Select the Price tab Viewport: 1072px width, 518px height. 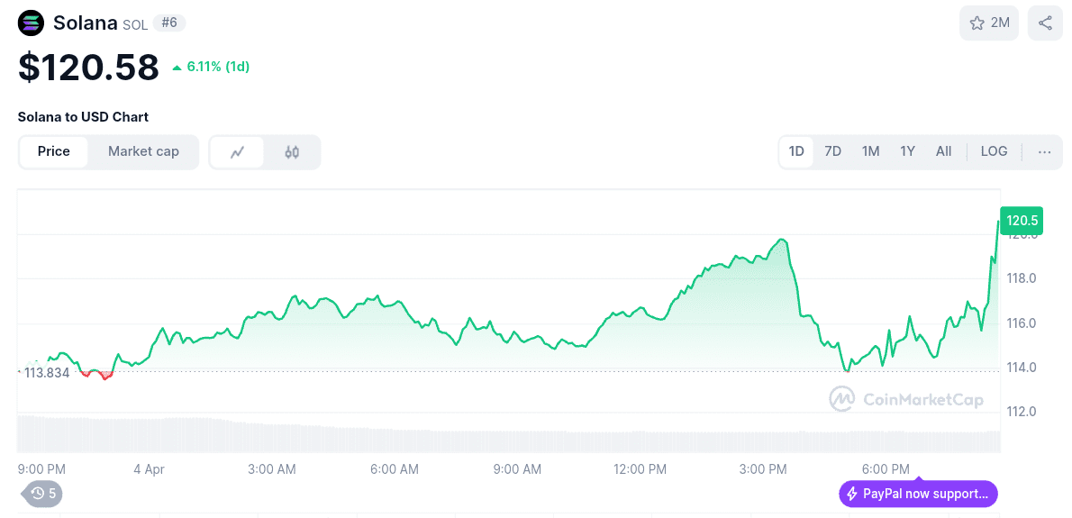click(x=54, y=151)
